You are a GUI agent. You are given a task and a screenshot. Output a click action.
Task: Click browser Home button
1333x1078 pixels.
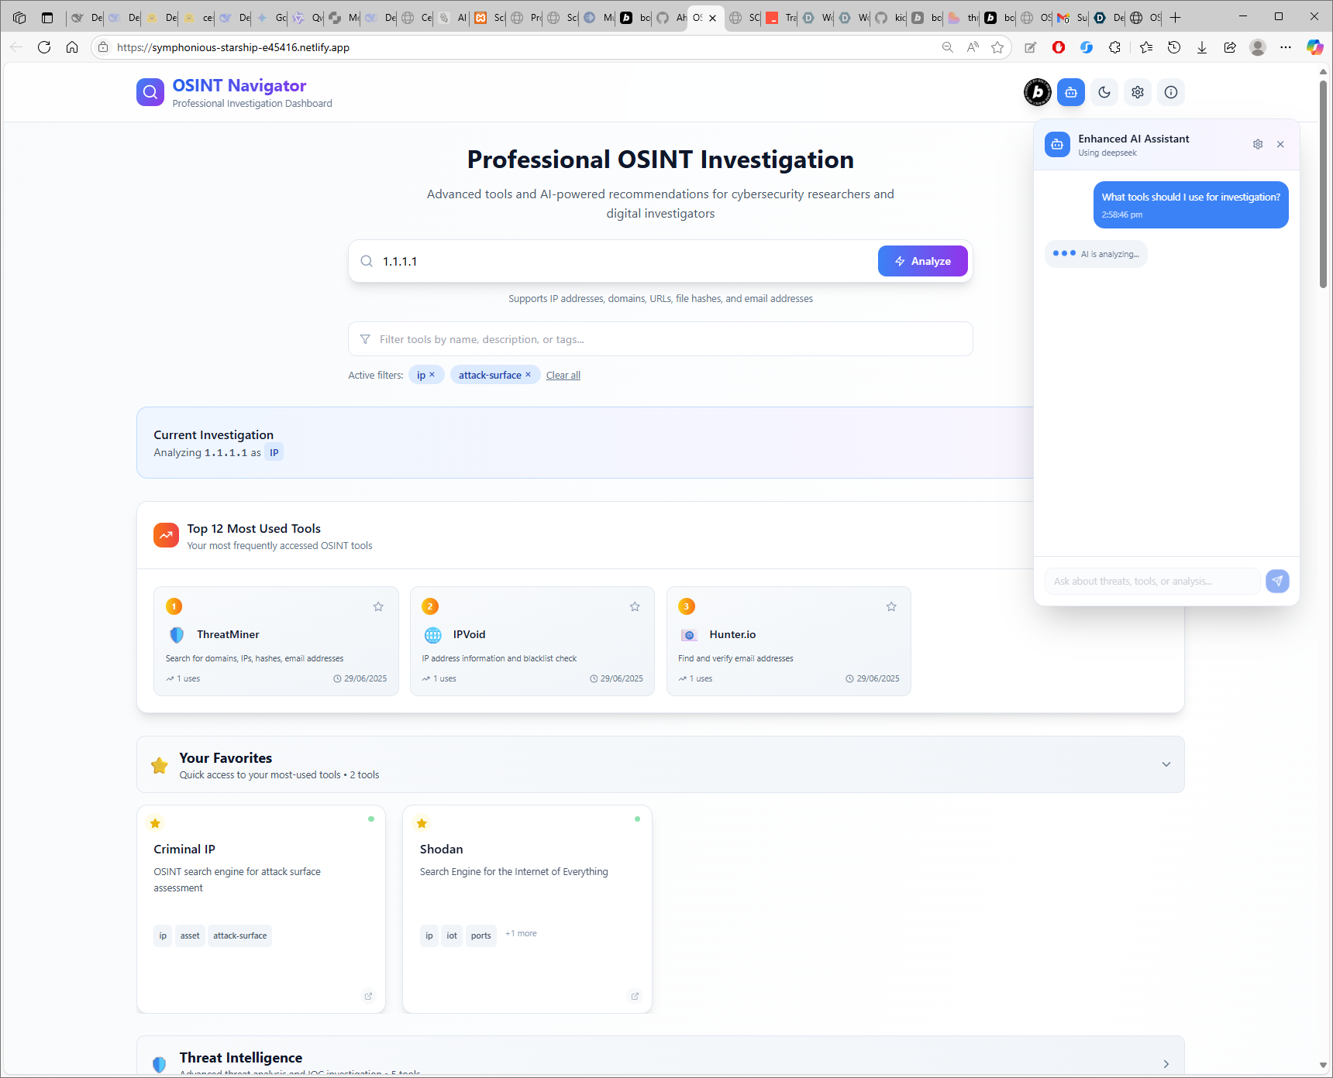(72, 47)
